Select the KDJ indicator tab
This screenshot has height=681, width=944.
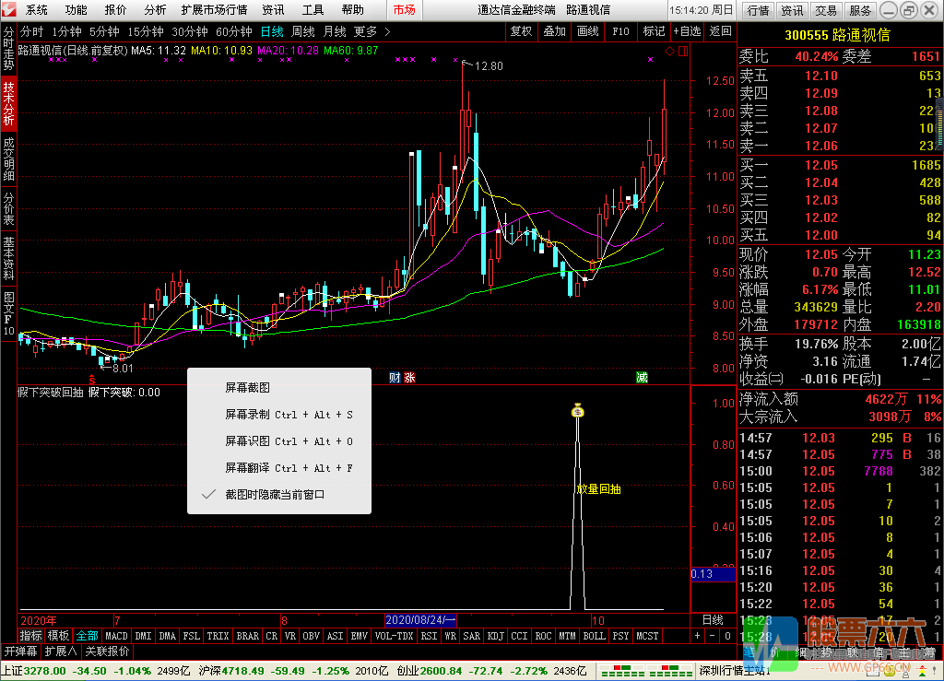pos(495,635)
